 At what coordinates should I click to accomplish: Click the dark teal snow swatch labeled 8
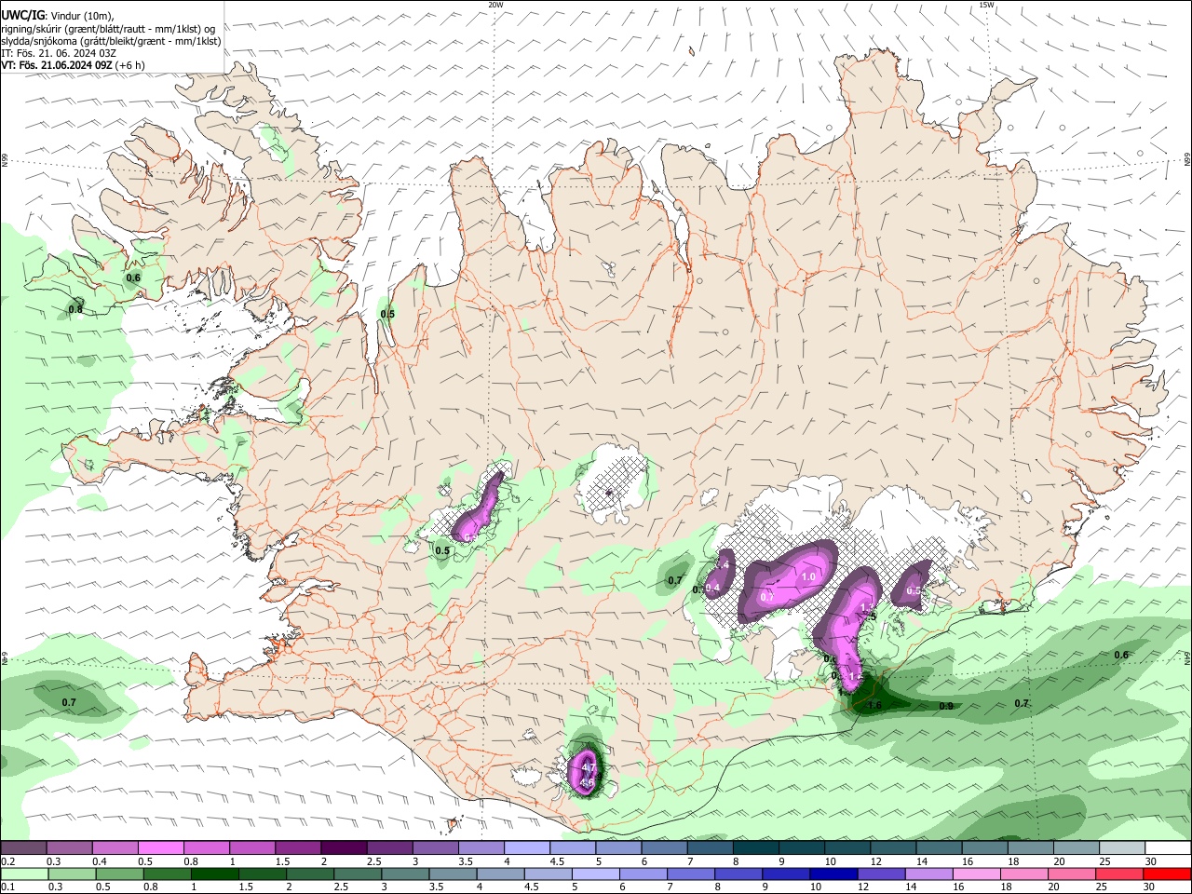tap(756, 848)
